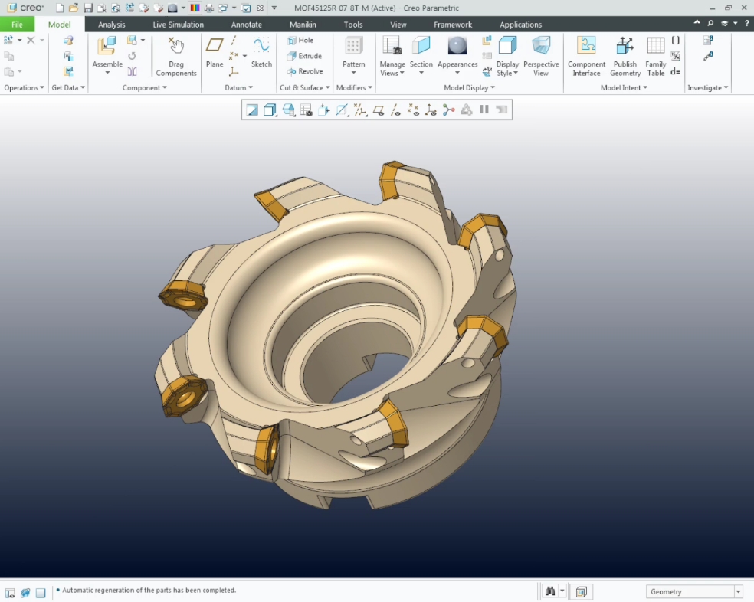Click the Relations d= icon
Screen dimensions: 754x602
click(676, 72)
